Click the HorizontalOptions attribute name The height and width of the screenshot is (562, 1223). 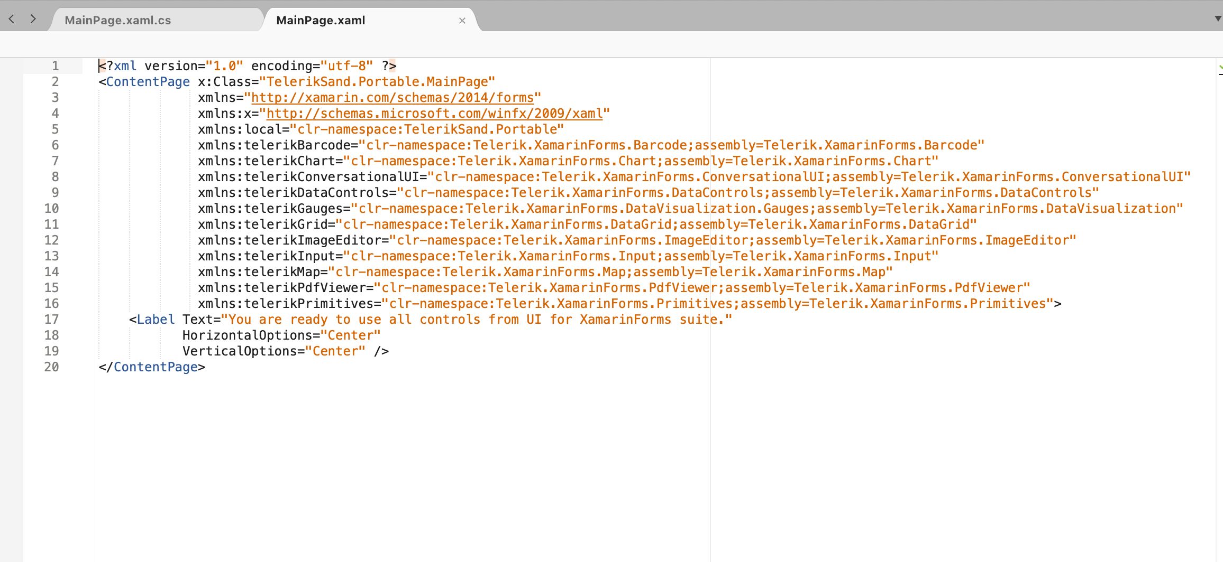[248, 335]
